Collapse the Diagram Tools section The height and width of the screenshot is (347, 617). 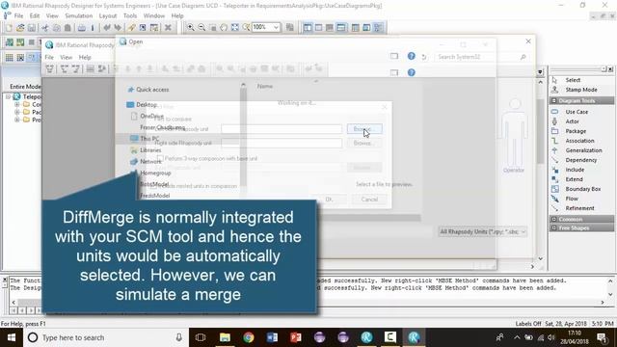[554, 100]
